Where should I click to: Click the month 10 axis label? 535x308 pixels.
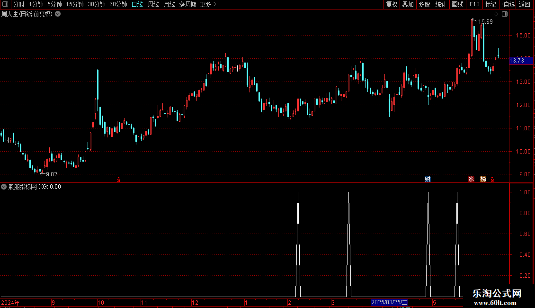click(x=101, y=302)
